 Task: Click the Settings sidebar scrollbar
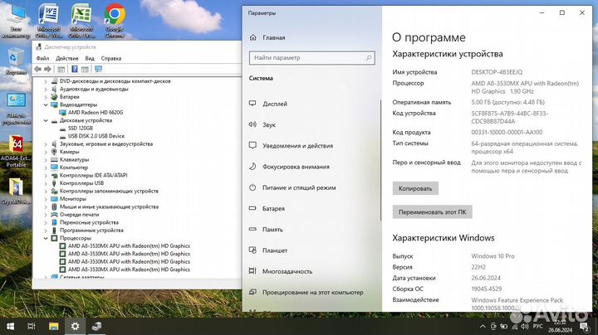tap(380, 160)
